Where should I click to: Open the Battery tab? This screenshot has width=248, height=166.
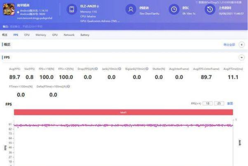tap(85, 35)
